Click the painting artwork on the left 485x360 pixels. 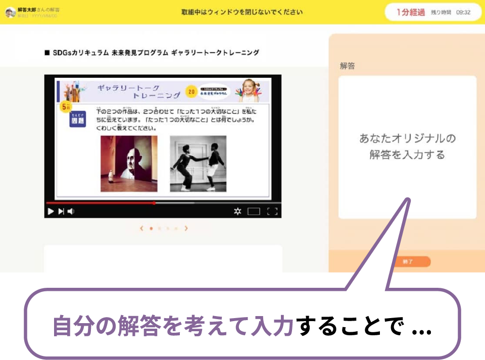129,164
